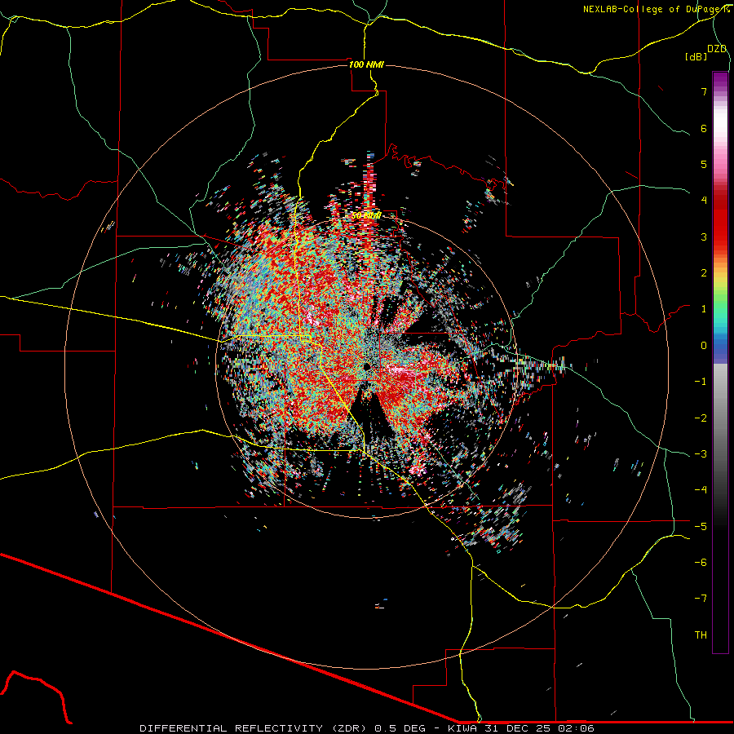This screenshot has height=734, width=734.
Task: Click the TH threshold label on scale
Action: pyautogui.click(x=701, y=635)
